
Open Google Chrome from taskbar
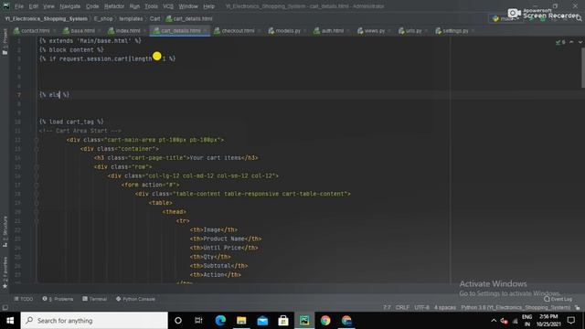(325, 321)
